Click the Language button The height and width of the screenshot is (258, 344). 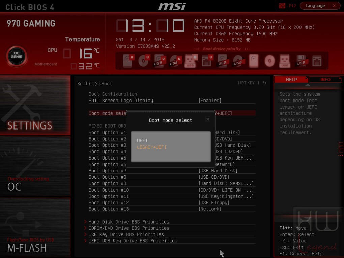click(x=315, y=6)
